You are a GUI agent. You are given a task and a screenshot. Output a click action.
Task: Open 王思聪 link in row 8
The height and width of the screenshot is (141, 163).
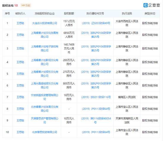click(20, 109)
